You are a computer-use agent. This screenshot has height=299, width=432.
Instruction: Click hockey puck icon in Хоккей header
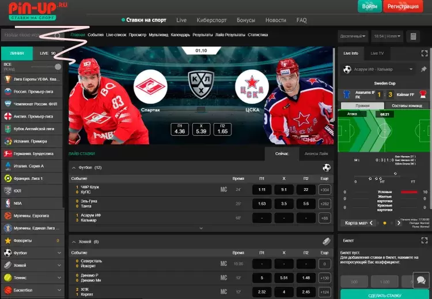coord(327,242)
